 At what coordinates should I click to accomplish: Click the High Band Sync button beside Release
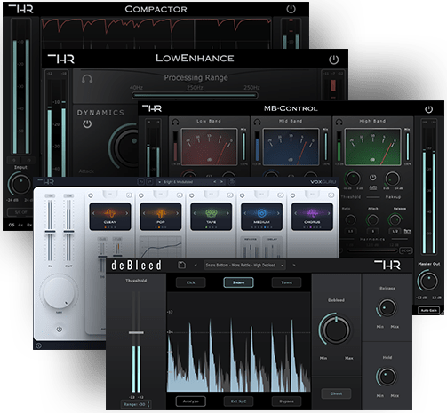tap(408, 231)
